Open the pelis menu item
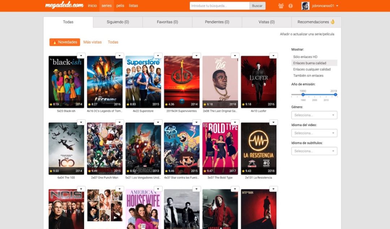 point(120,6)
